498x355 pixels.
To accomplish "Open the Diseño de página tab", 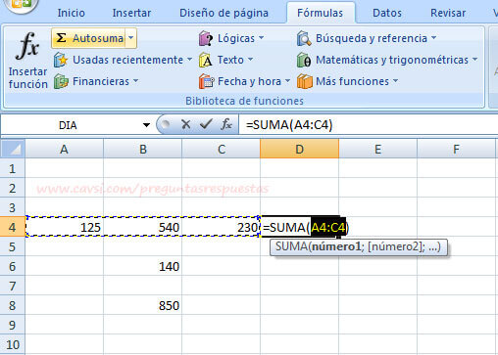I will (224, 13).
